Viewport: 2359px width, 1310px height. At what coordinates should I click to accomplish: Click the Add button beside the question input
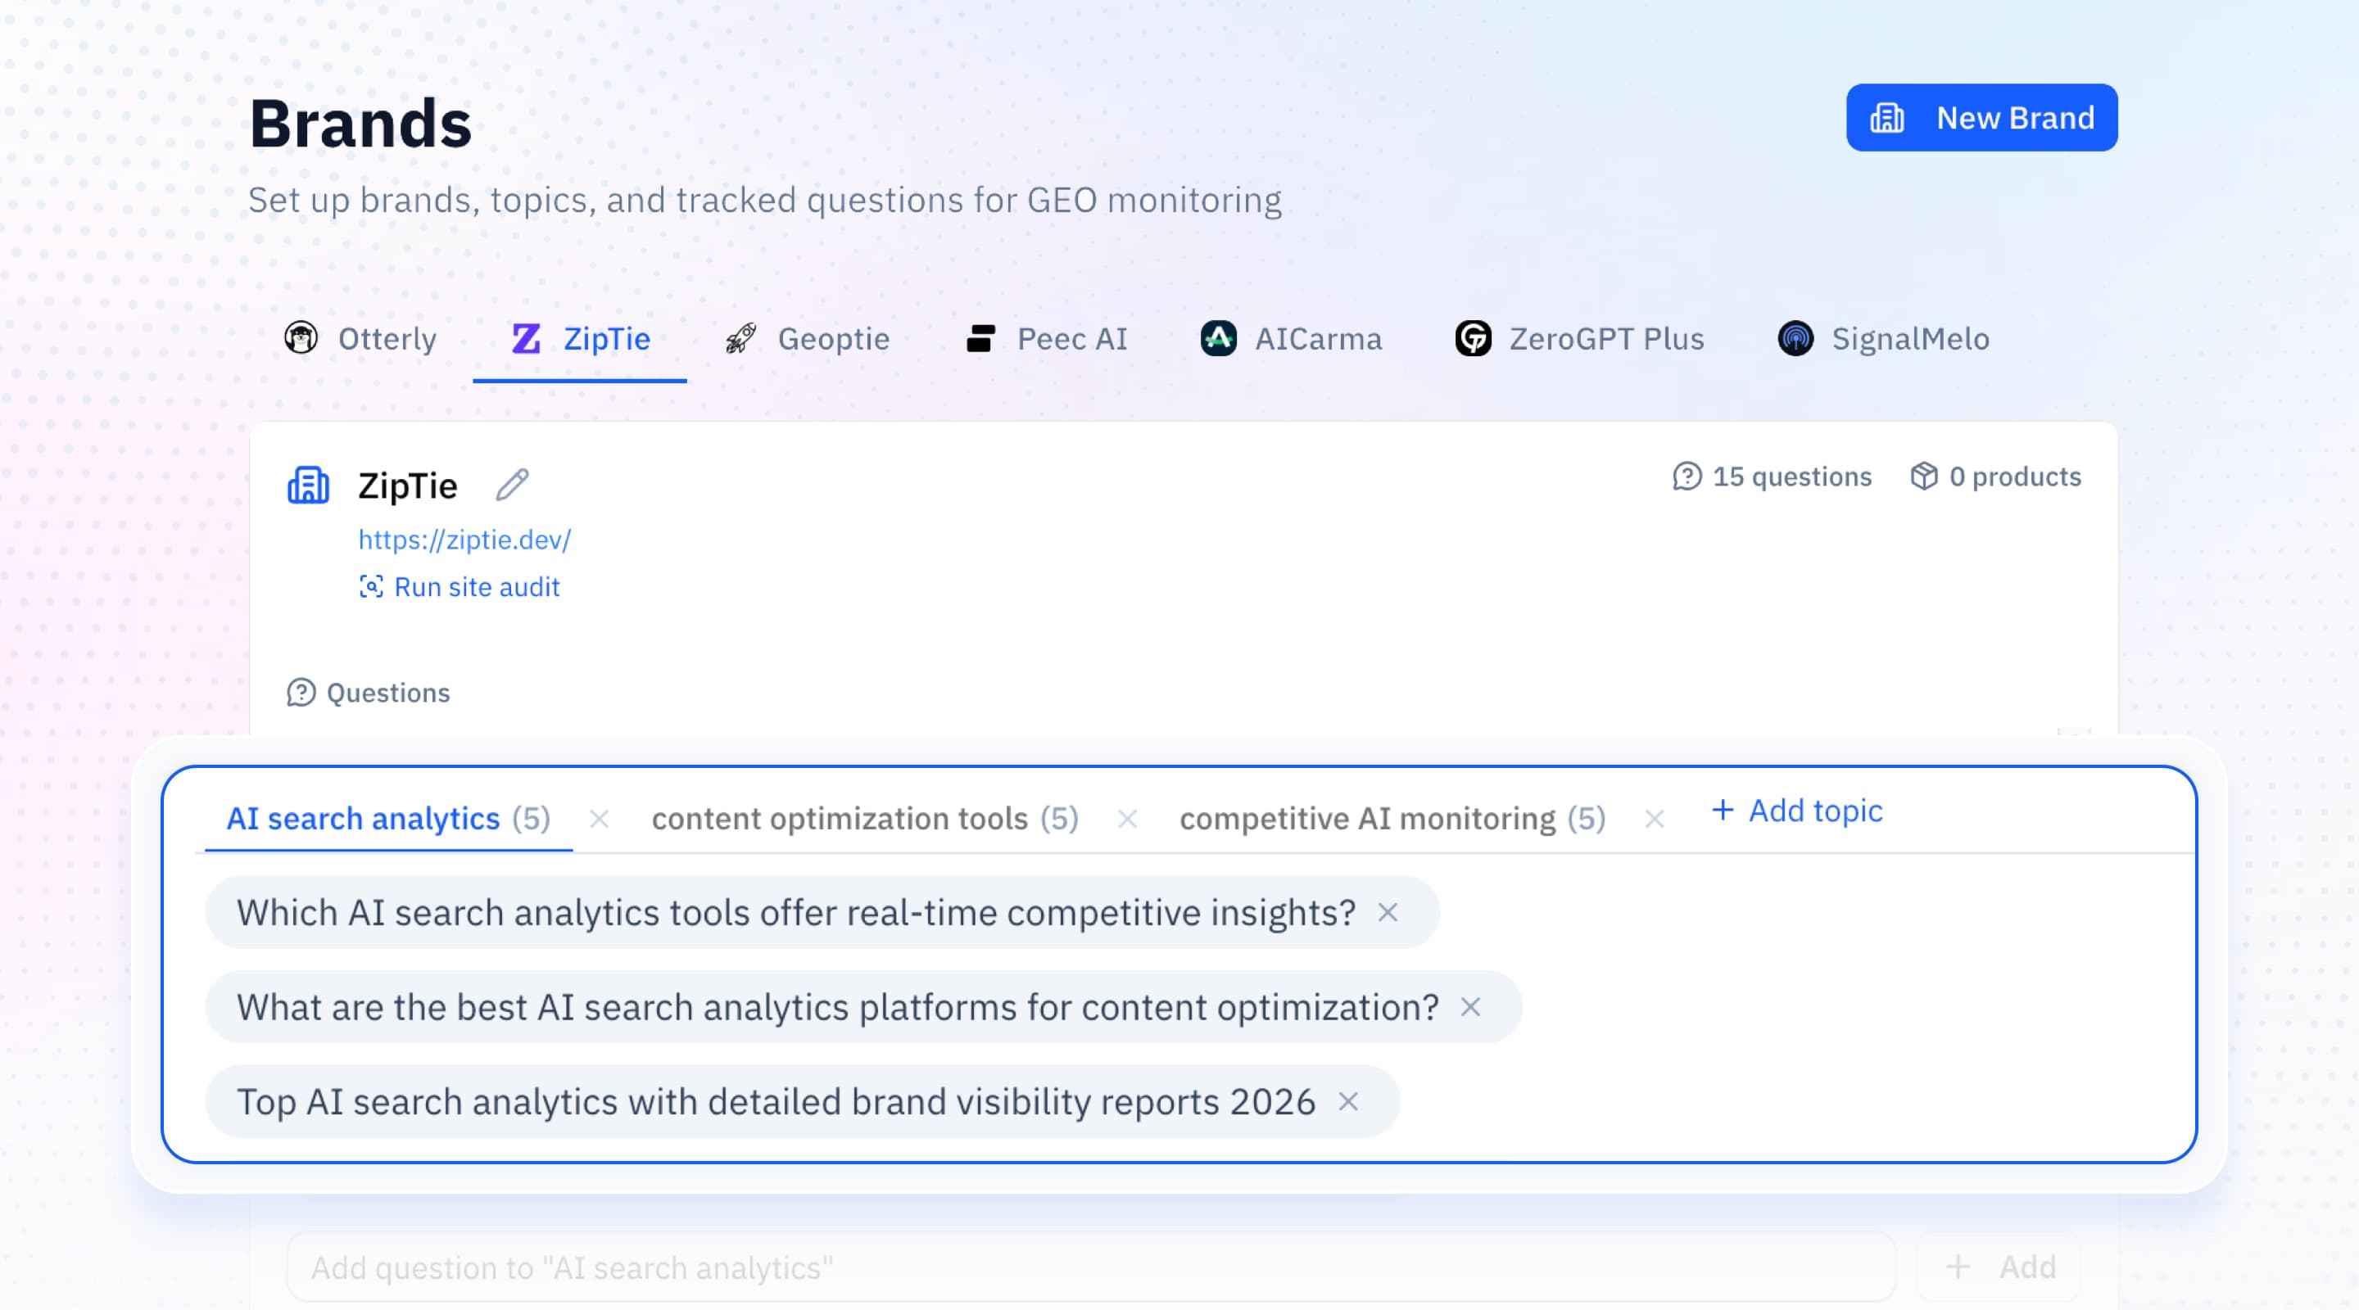(1999, 1268)
